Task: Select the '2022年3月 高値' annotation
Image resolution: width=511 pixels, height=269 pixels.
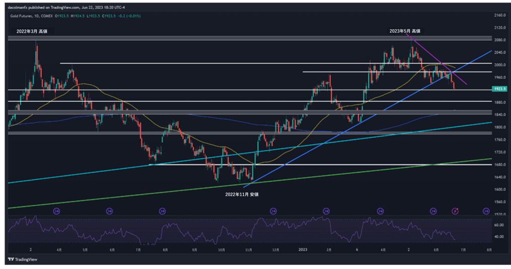Action: pos(32,31)
